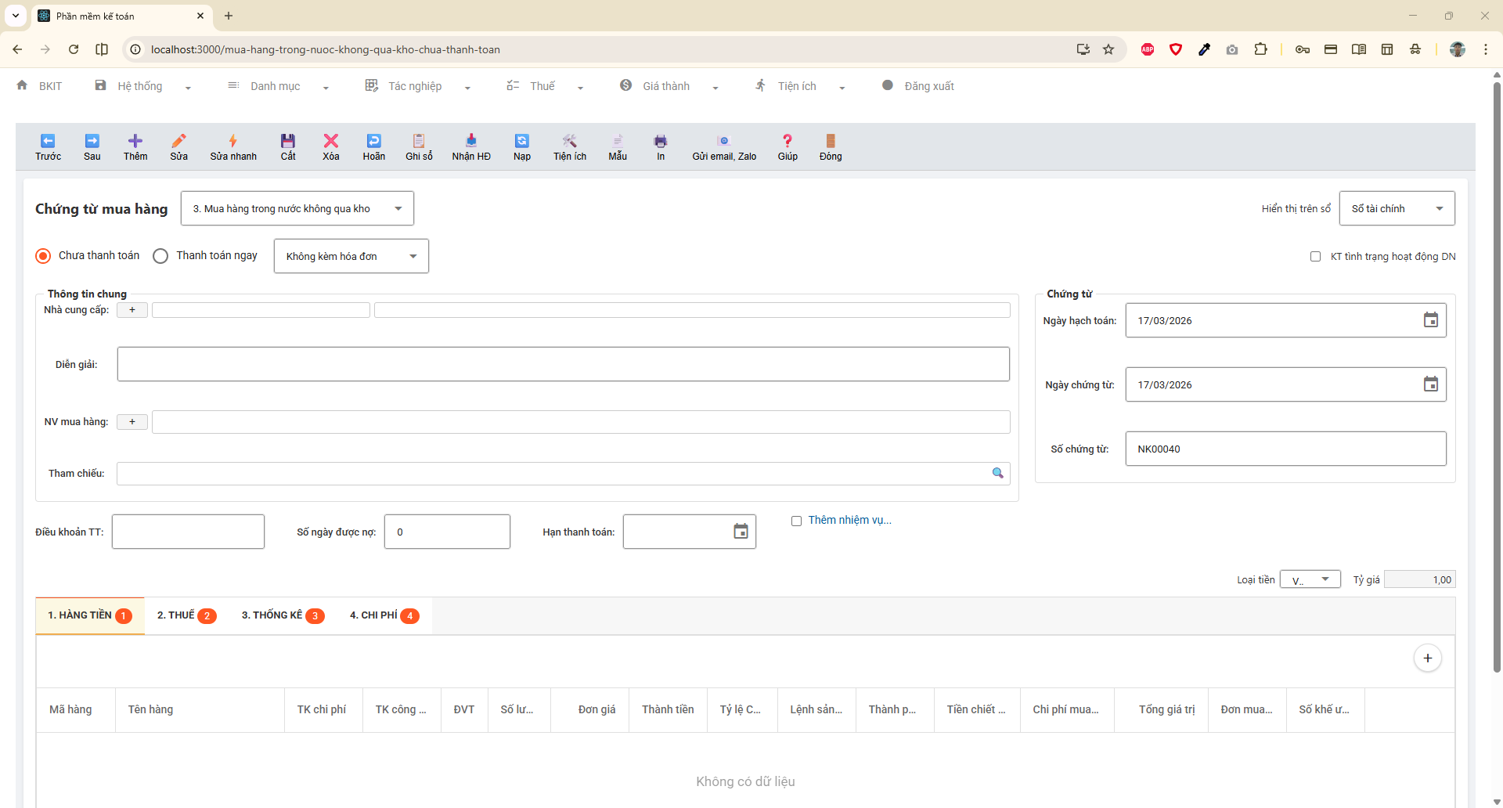Select the Thanh toán ngay radio button

tap(160, 256)
